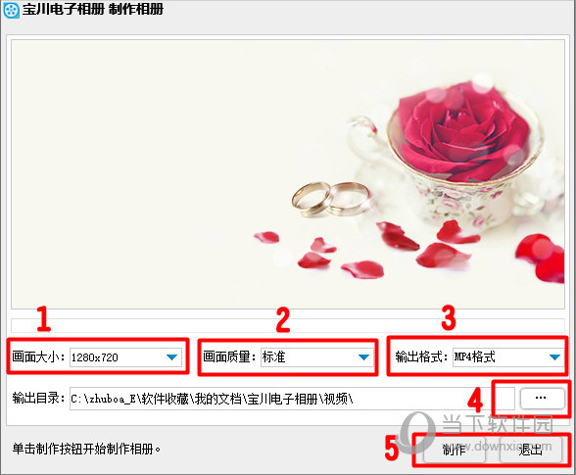This screenshot has width=576, height=475.
Task: Click the 画面大小 label
Action: (38, 356)
